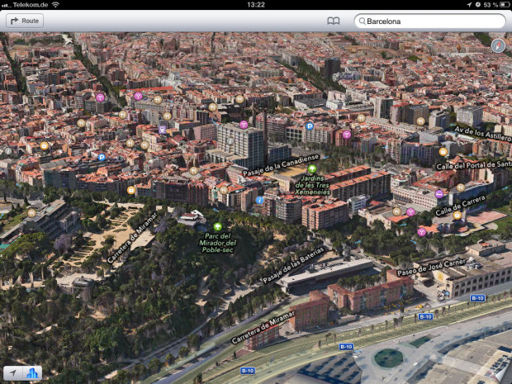Click the Jardins de les Tres Xemeneies label
The width and height of the screenshot is (512, 384).
click(x=312, y=185)
